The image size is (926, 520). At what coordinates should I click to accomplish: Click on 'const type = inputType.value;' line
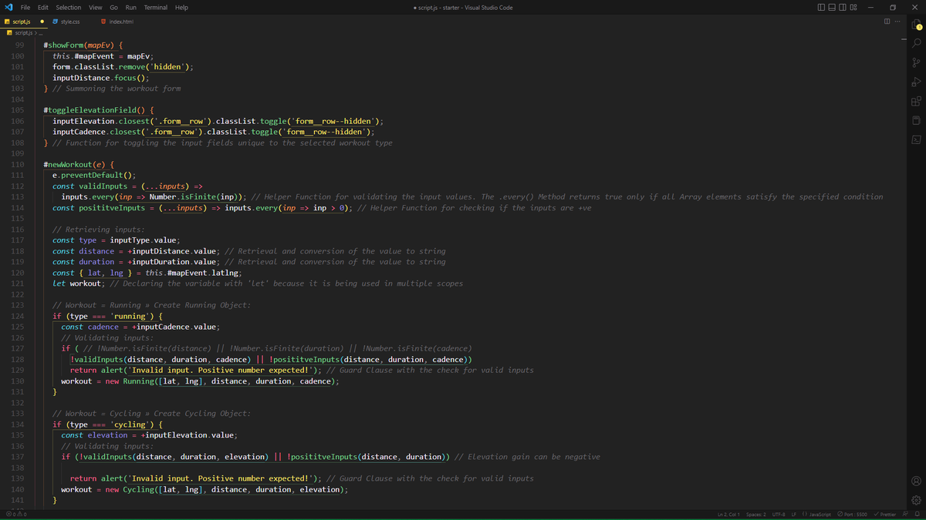[116, 240]
